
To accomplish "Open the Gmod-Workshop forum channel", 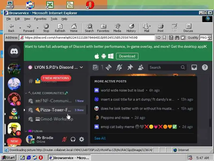I will click(56, 119).
